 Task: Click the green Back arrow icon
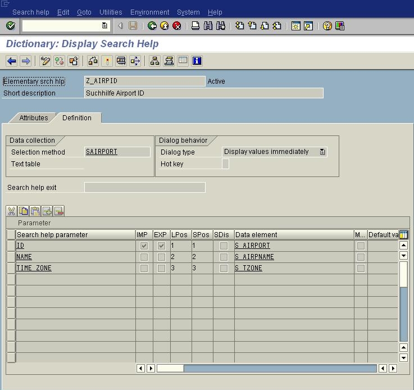pyautogui.click(x=152, y=26)
